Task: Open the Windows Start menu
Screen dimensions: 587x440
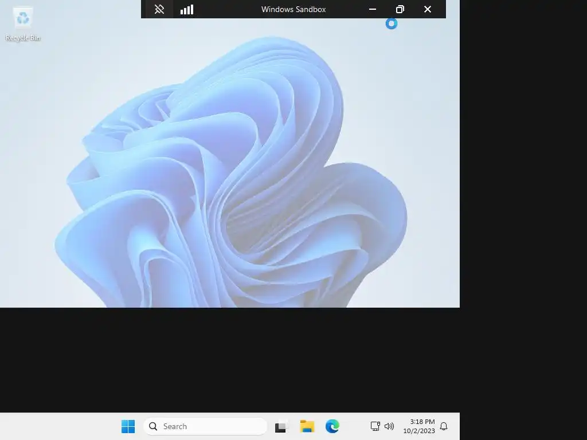Action: pos(128,426)
